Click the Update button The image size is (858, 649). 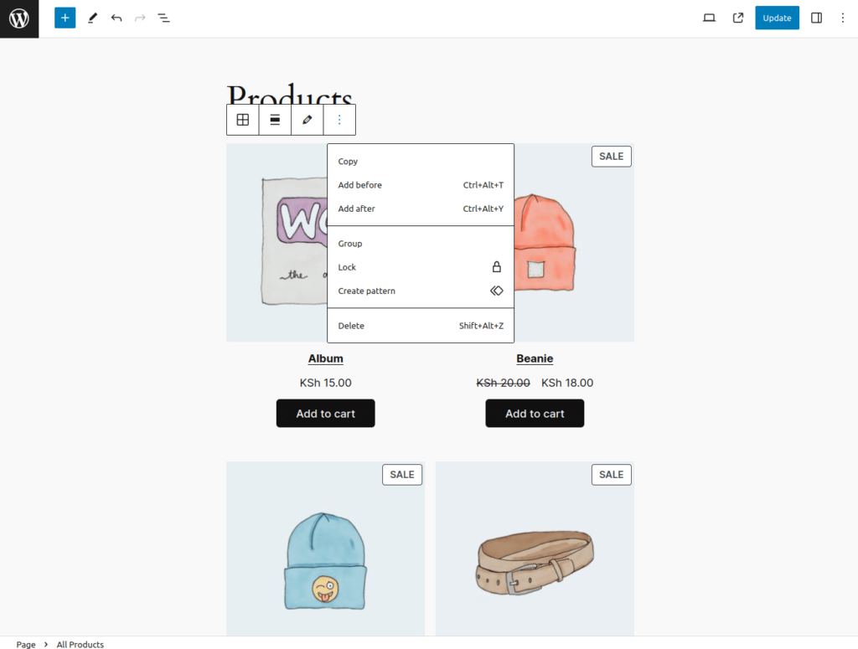777,18
